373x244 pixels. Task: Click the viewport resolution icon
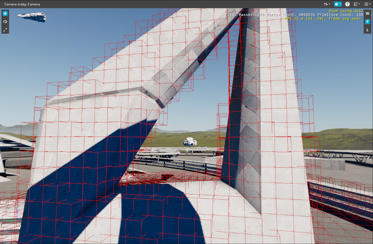[356, 4]
